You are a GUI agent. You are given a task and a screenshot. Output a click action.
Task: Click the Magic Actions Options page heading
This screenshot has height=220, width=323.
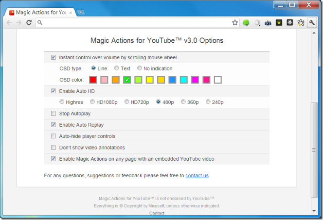[157, 40]
